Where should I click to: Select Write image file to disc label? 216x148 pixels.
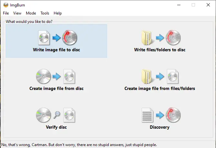pos(57,50)
